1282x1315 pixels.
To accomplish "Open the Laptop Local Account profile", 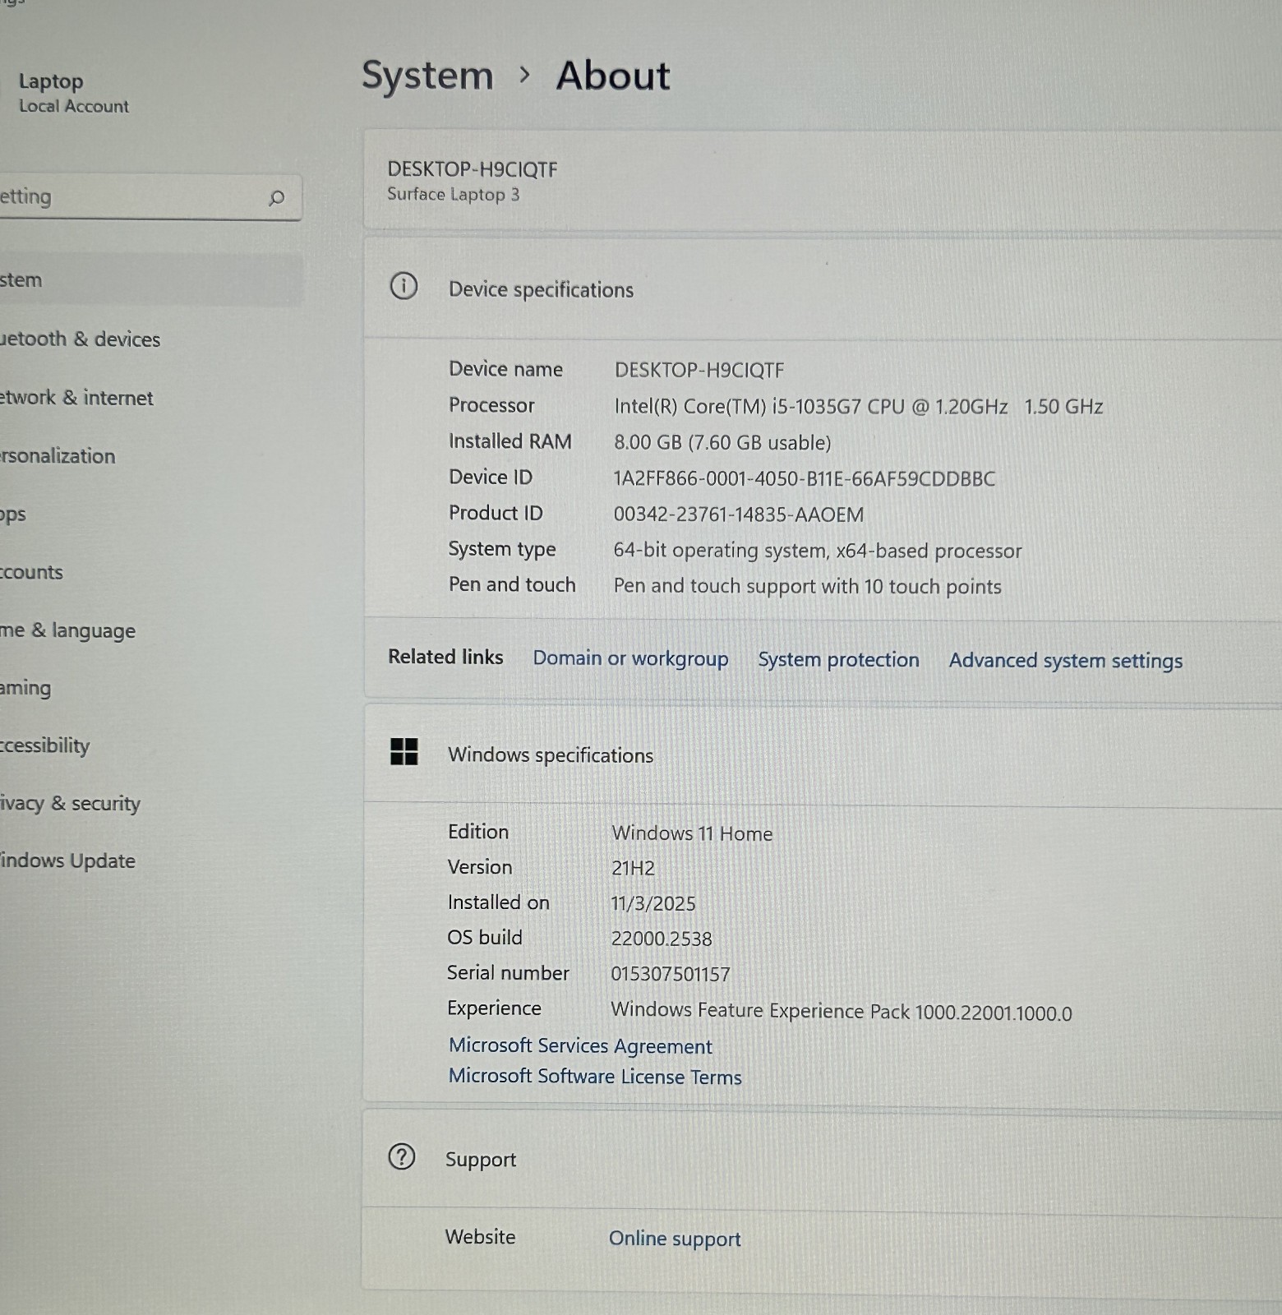I will coord(74,93).
